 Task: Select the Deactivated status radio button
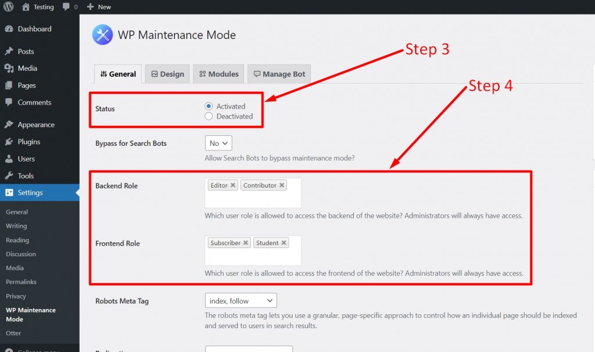(x=209, y=116)
